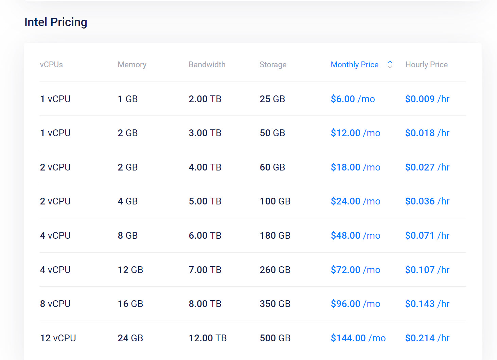Click the 60 GB storage cell
Screen dimensions: 497x360
tap(272, 167)
